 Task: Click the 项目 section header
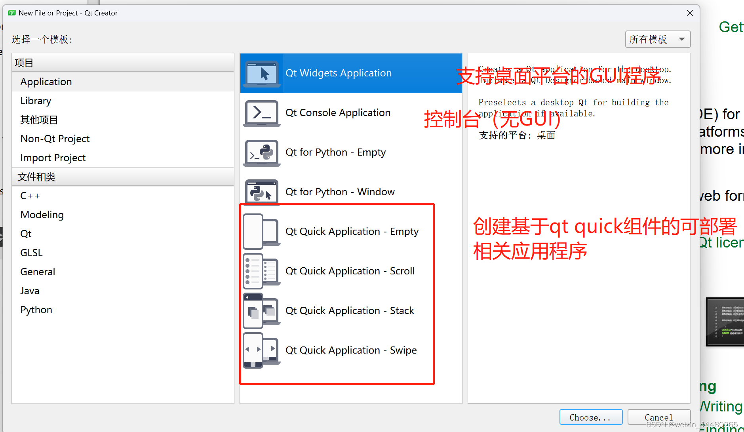123,63
